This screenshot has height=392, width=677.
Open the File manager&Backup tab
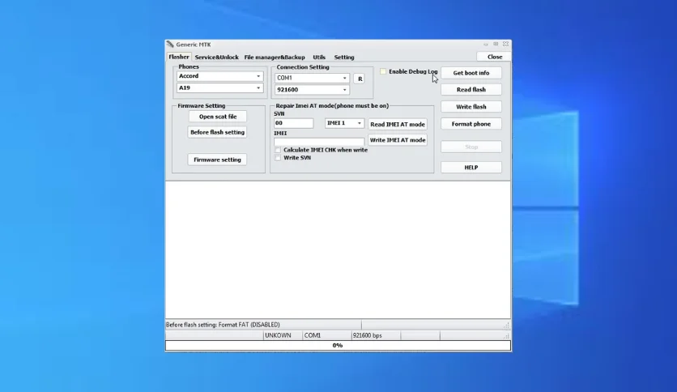(x=275, y=57)
